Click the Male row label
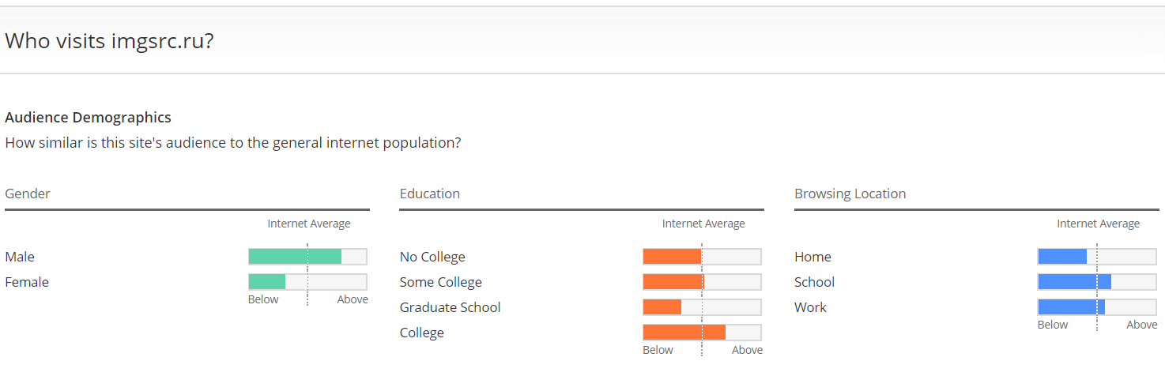Screen dimensions: 1165x376 pyautogui.click(x=20, y=257)
